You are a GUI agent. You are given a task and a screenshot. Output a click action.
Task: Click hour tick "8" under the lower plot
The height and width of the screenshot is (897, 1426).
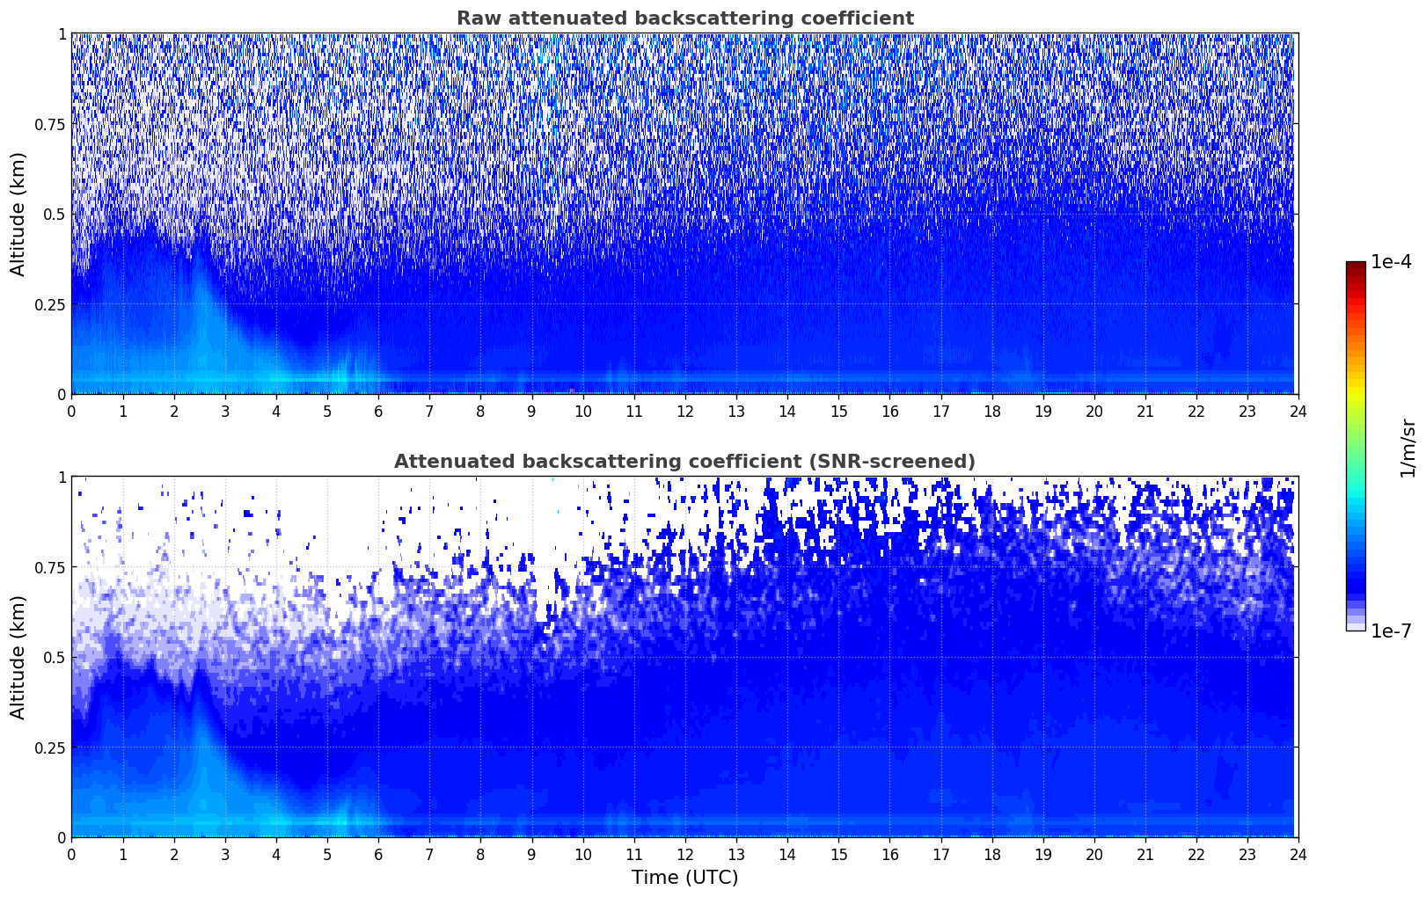(x=480, y=854)
